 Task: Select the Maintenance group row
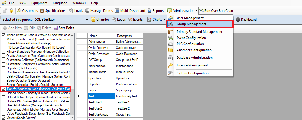click(97, 66)
